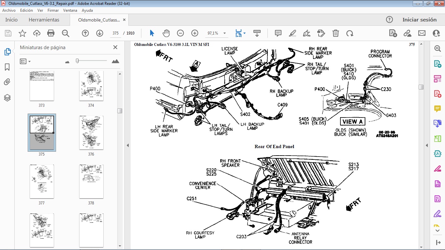This screenshot has width=445, height=250.
Task: Open the Ayuda menu
Action: (x=87, y=10)
